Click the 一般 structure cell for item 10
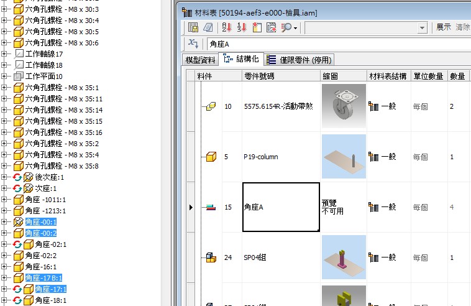471x306 pixels. (x=389, y=106)
